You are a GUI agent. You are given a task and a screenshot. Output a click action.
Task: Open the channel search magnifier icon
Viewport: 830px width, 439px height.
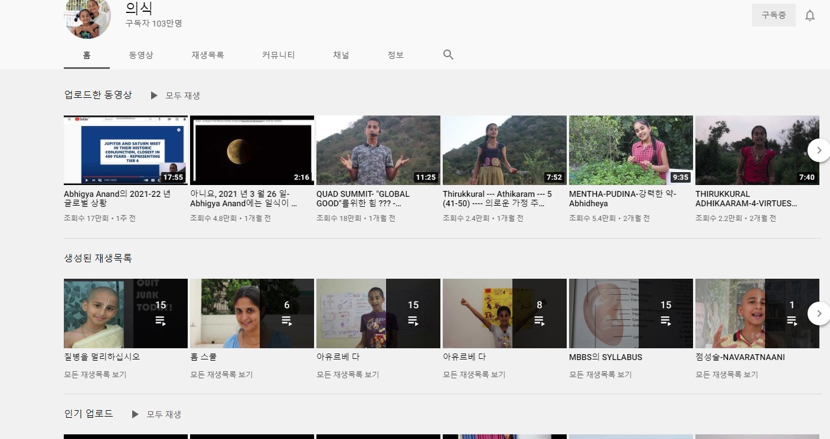(x=448, y=55)
